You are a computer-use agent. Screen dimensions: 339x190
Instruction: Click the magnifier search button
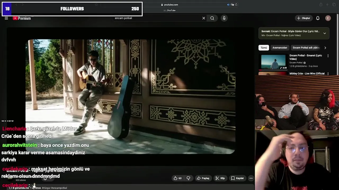(x=212, y=18)
